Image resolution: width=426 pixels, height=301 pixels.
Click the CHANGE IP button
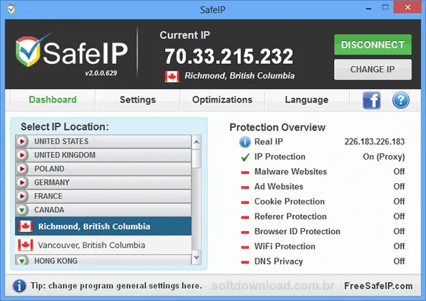[373, 69]
